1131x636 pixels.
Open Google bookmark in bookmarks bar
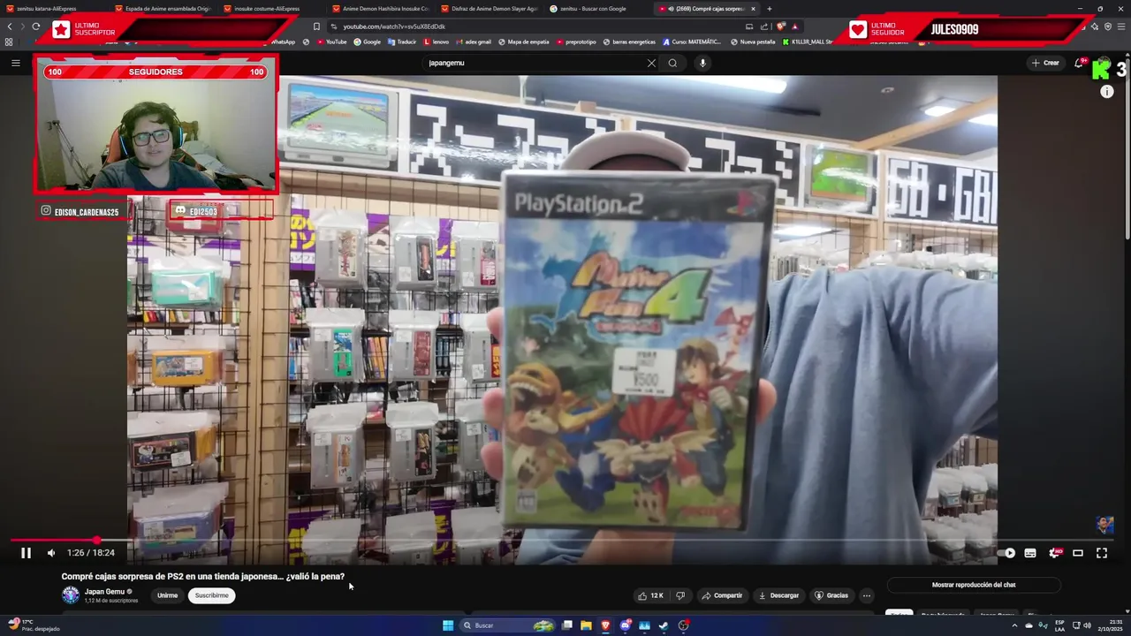[368, 42]
